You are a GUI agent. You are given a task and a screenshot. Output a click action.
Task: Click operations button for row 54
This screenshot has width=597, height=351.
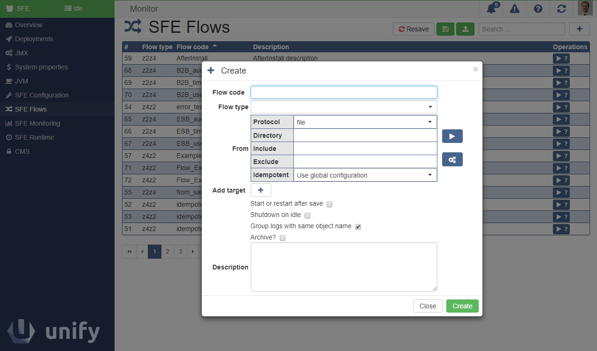561,107
